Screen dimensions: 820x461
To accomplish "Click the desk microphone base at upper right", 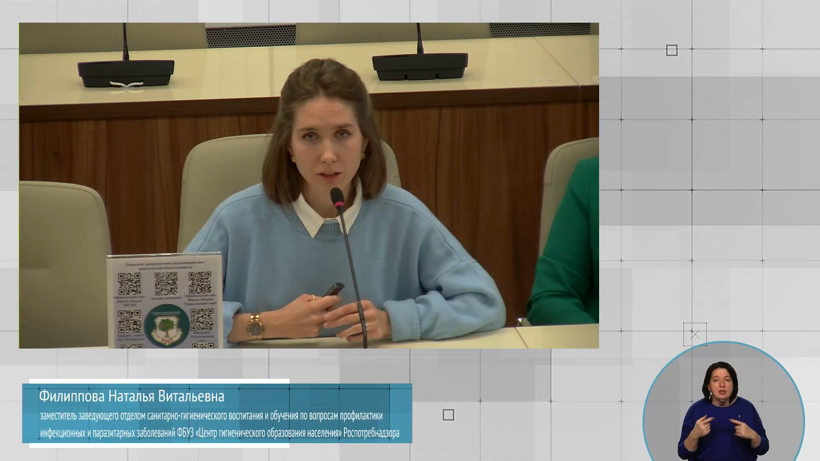I will (x=420, y=67).
